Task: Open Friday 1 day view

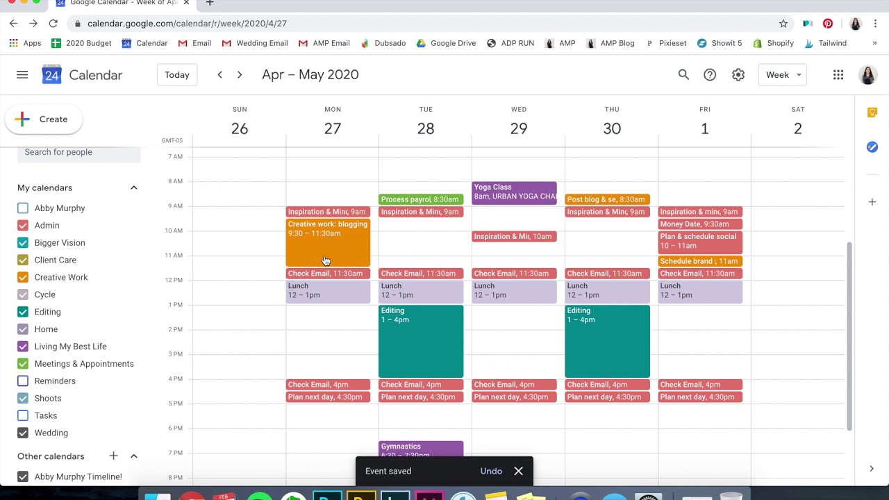Action: coord(705,128)
